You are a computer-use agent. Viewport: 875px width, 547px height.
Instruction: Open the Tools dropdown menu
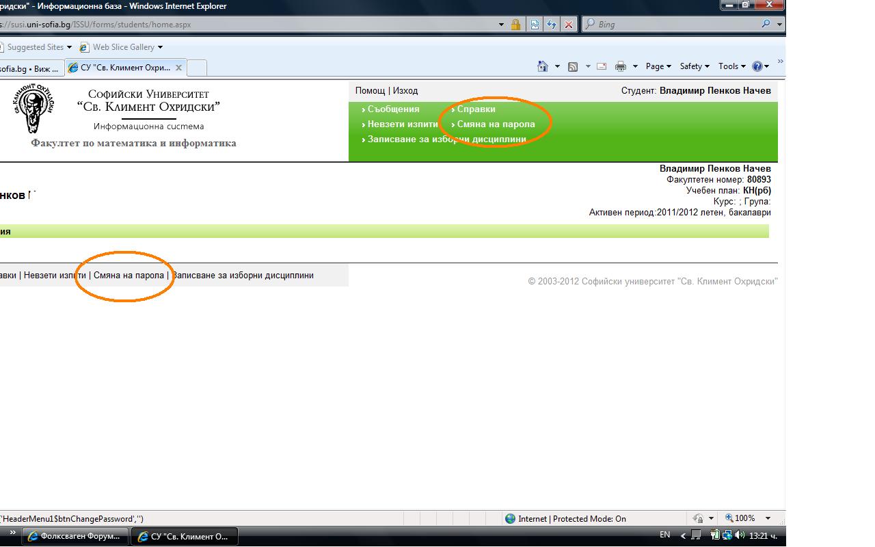731,66
